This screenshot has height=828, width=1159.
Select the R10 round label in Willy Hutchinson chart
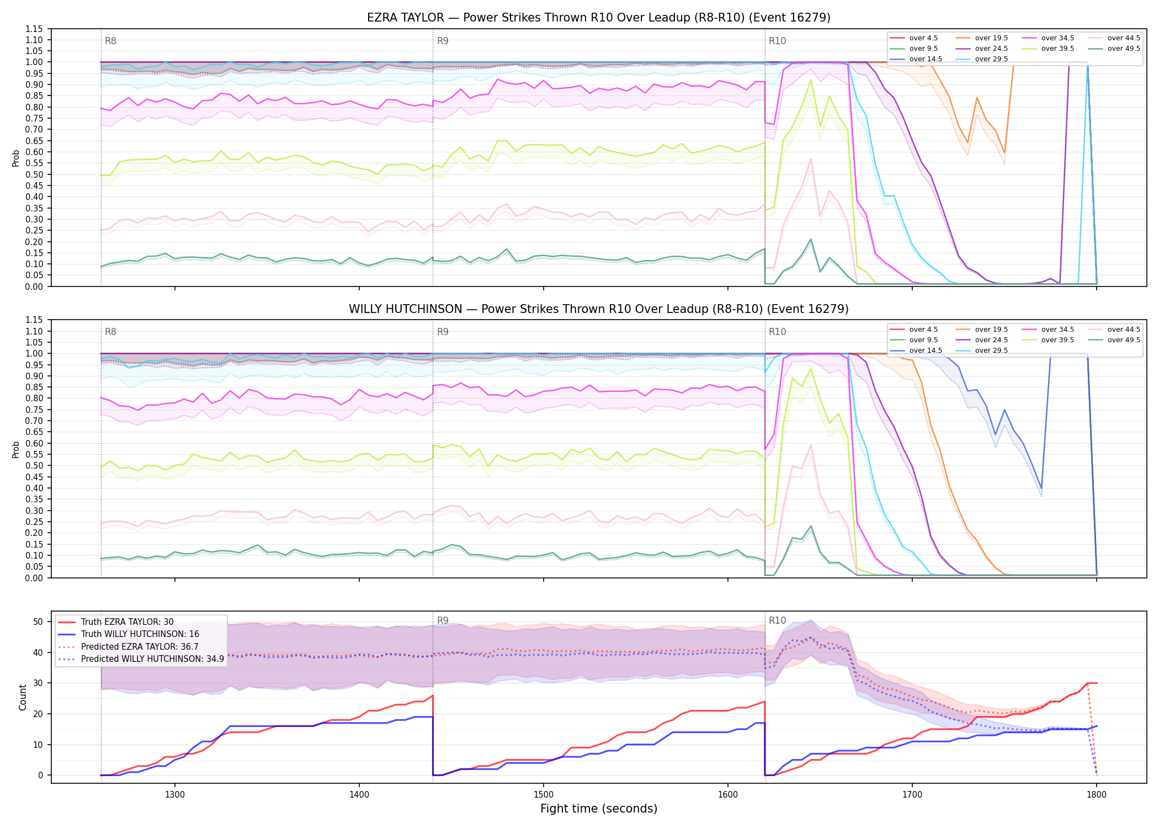777,332
